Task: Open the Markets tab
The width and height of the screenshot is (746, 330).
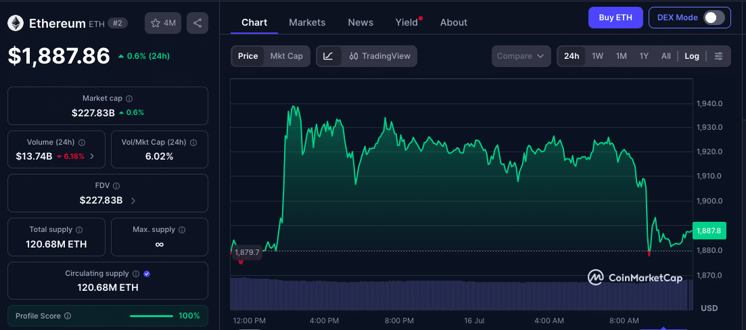Action: point(307,22)
